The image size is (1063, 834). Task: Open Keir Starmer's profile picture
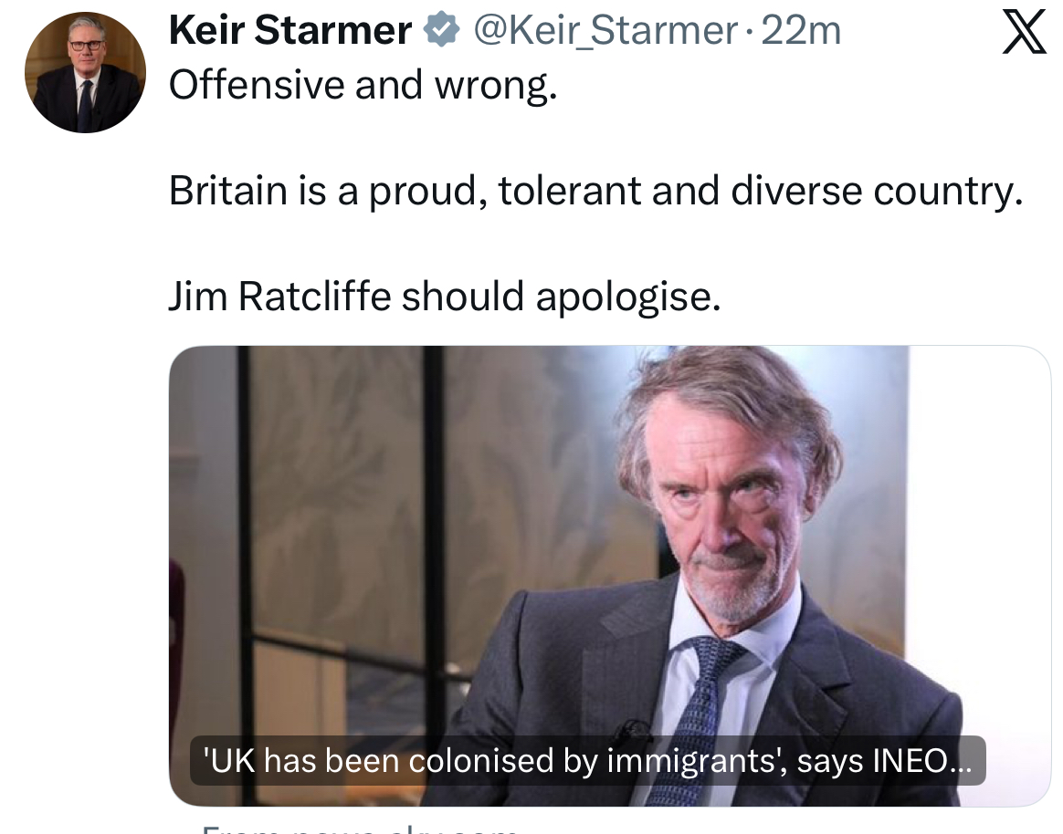coord(85,73)
